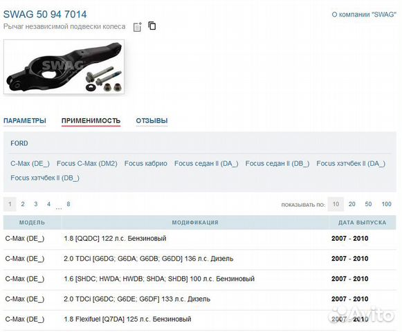Go to pagination page 1
Screen dimensions: 402x332
[x=10, y=204]
